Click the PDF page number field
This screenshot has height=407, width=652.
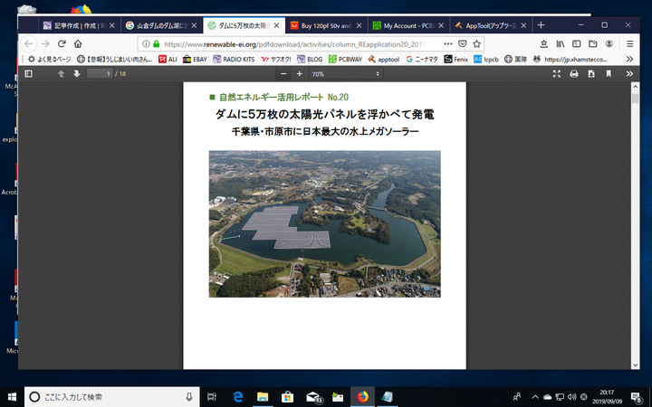[x=101, y=73]
